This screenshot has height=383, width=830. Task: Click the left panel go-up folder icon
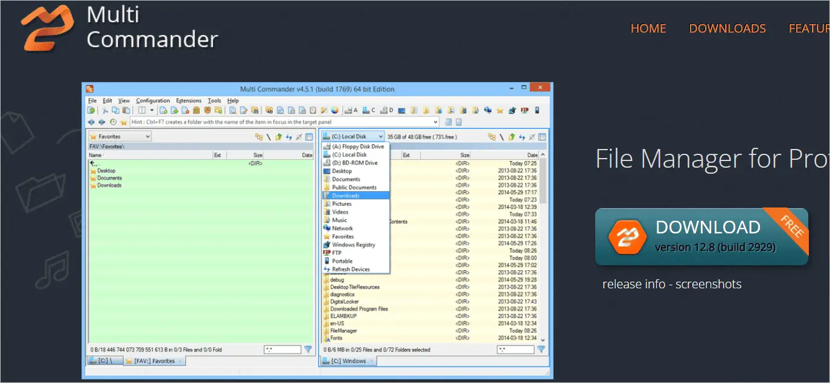pyautogui.click(x=278, y=137)
